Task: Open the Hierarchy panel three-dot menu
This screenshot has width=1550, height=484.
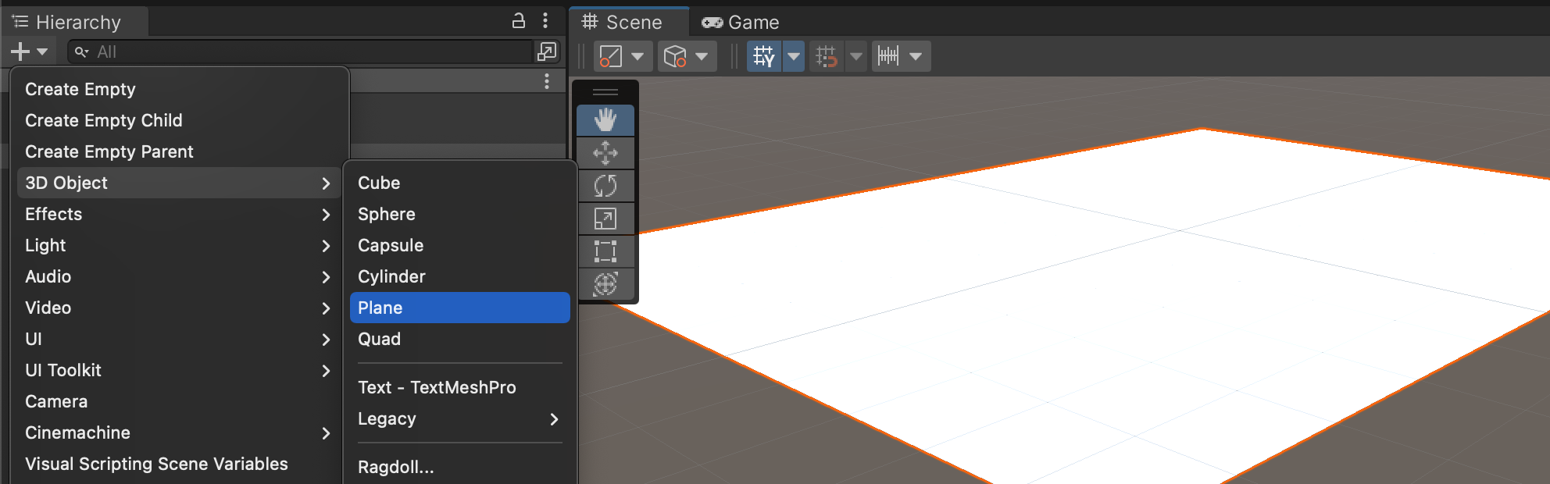Action: [545, 21]
